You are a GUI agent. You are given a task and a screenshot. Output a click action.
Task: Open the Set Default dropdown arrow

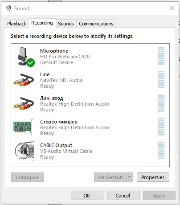(x=130, y=177)
